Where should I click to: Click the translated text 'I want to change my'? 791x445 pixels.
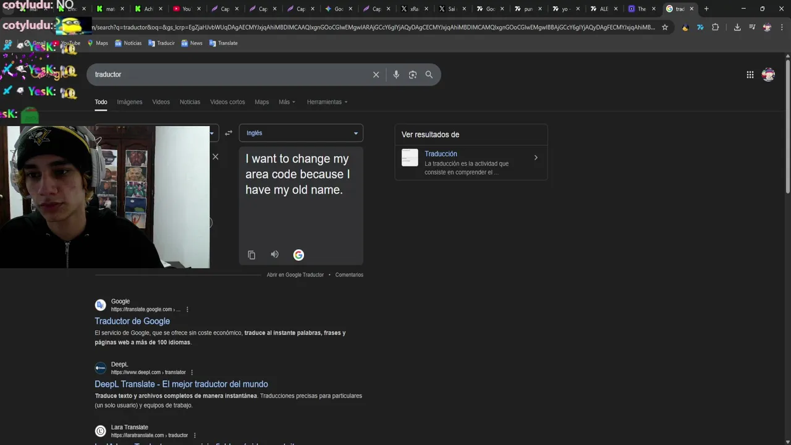pos(297,159)
